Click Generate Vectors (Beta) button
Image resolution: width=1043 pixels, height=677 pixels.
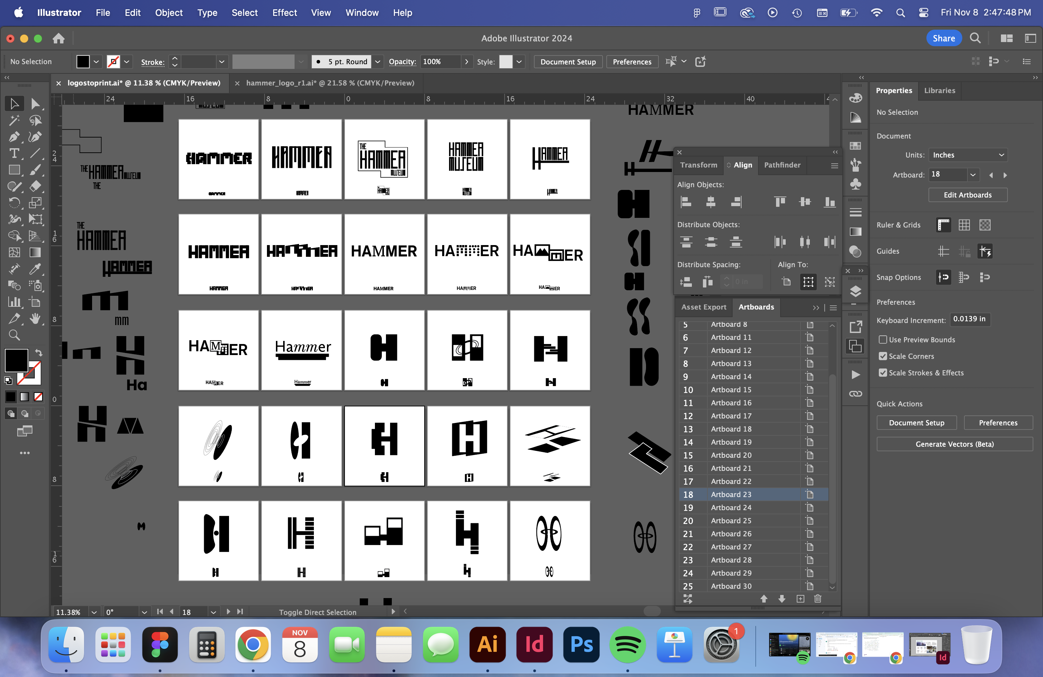pos(954,444)
